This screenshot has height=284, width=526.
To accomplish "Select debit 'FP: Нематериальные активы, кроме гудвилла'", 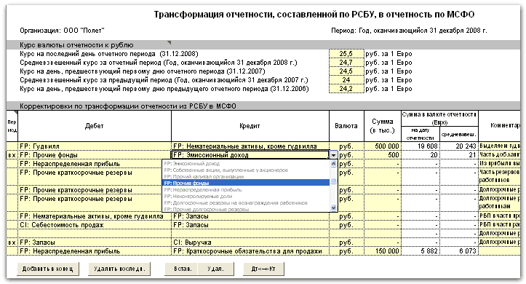I will tap(95, 216).
